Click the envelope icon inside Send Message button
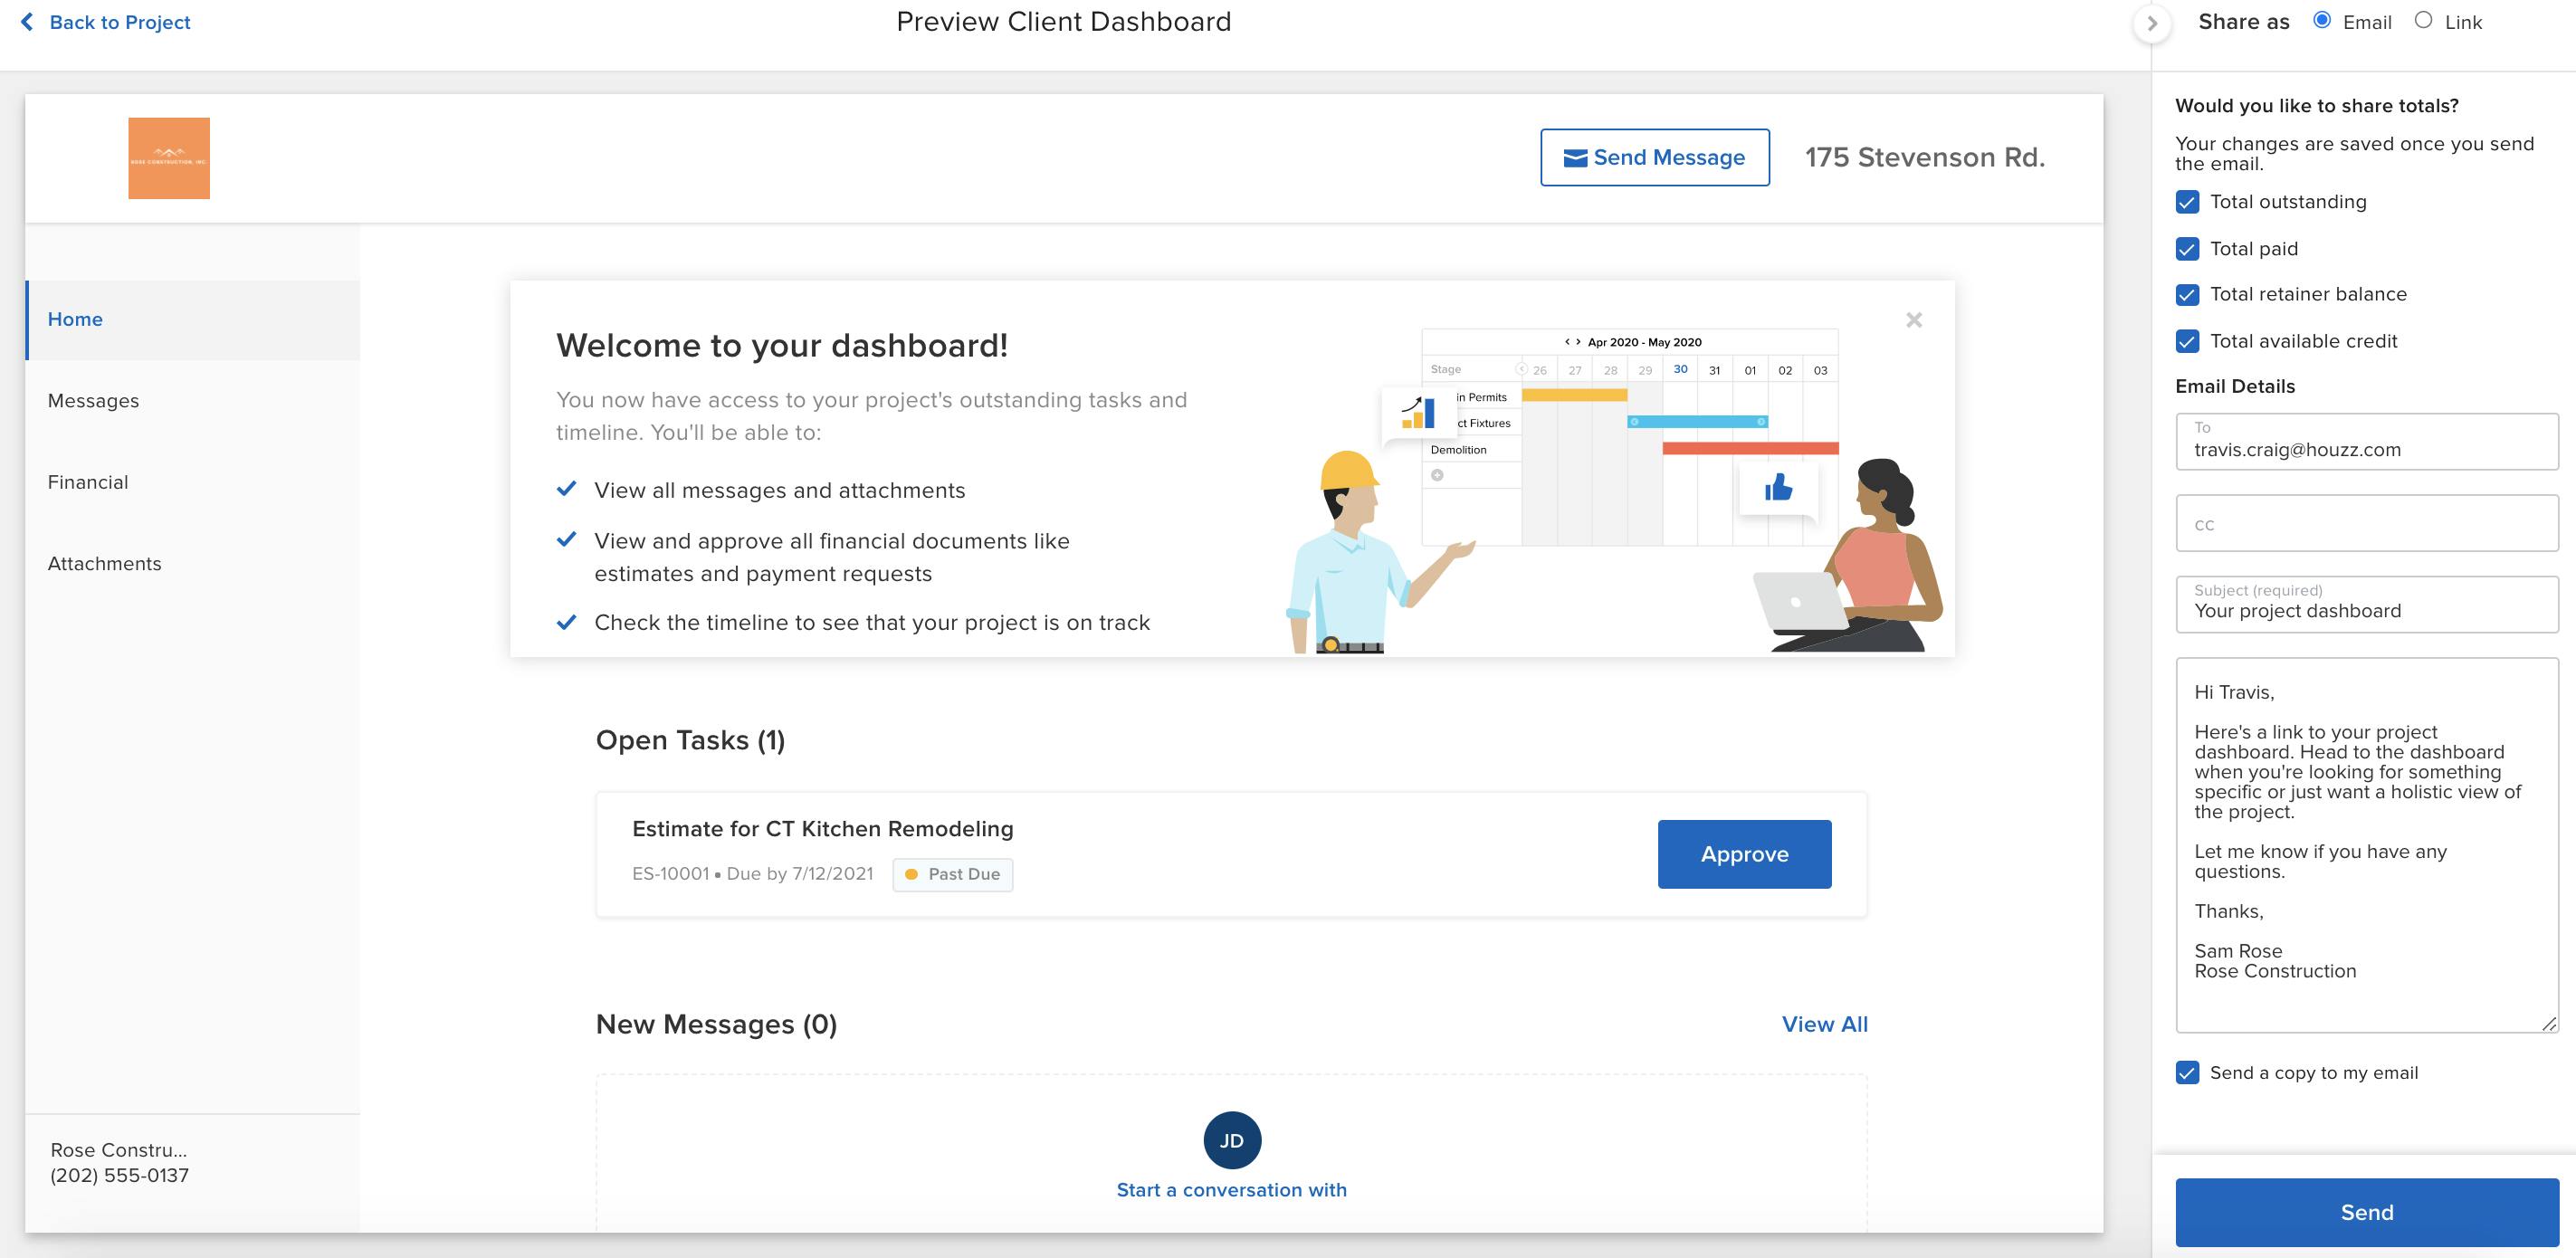 click(1575, 157)
